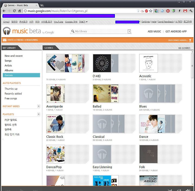Open the Dance genre thumbnail
The height and width of the screenshot is (191, 195).
(x=157, y=124)
